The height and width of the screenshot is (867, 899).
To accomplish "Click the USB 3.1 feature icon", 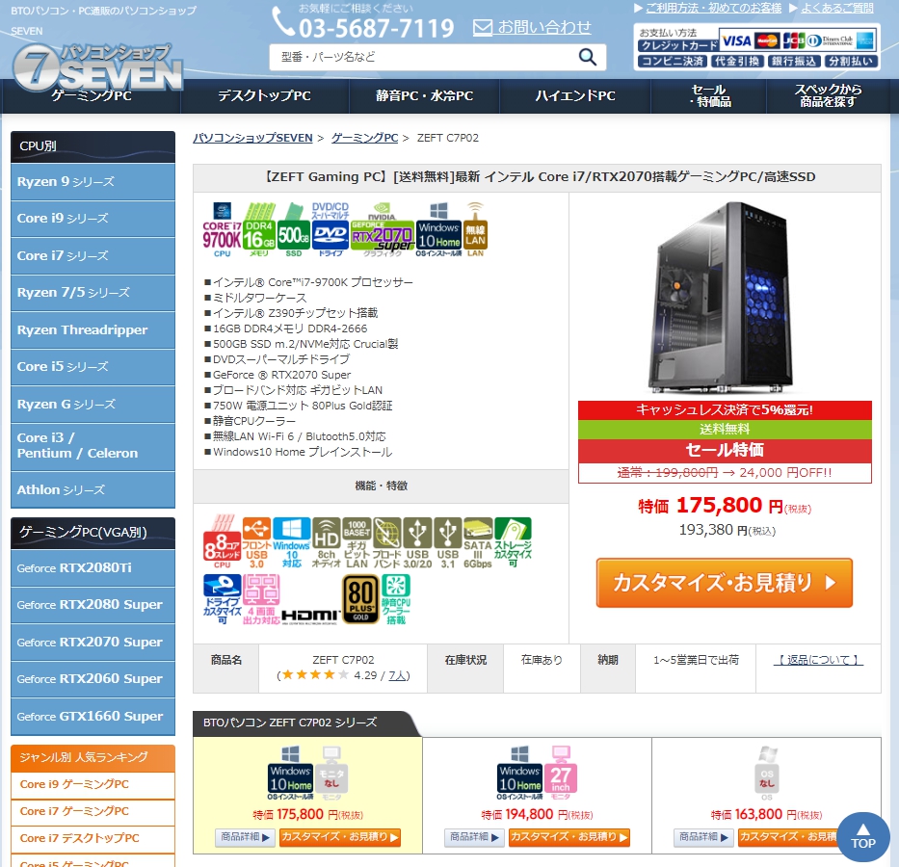I will click(448, 542).
